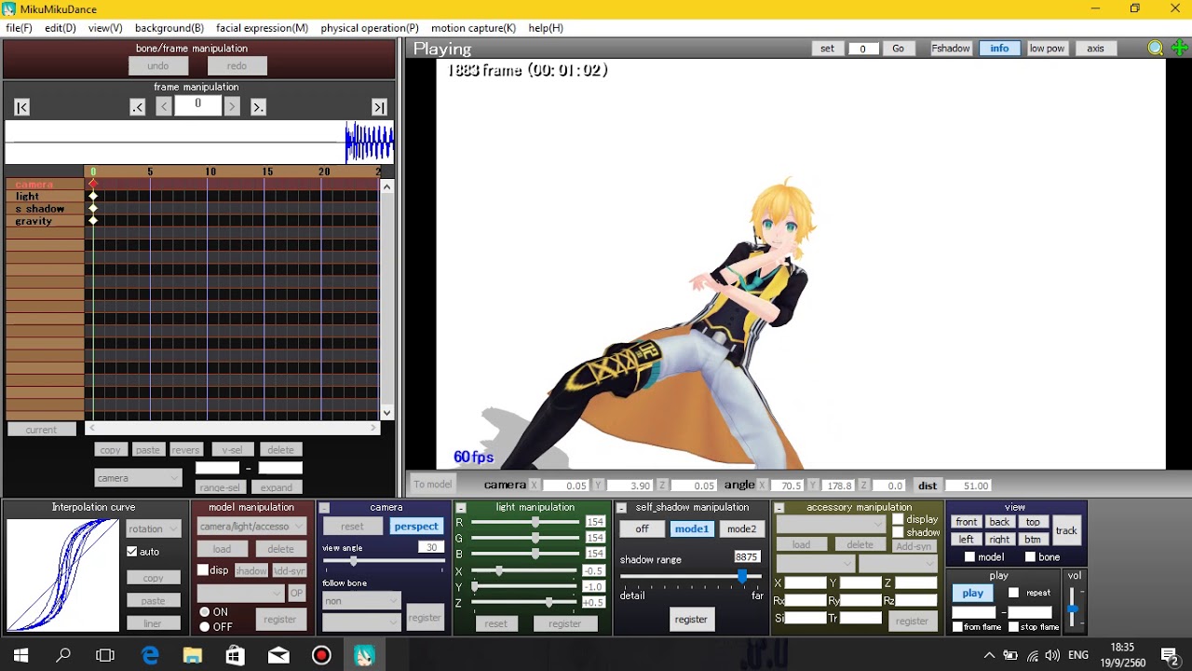Image resolution: width=1192 pixels, height=671 pixels.
Task: Open Wi-Fi network tray icon
Action: click(1033, 656)
